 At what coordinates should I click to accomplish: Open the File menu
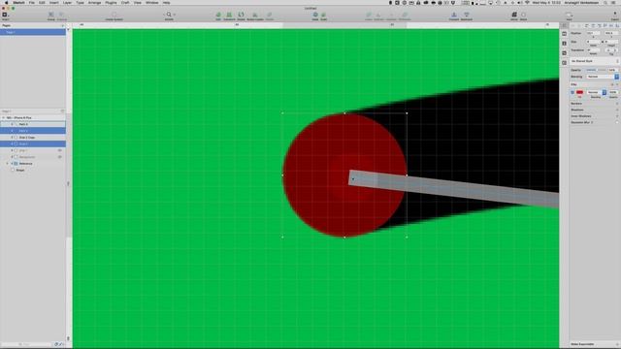click(x=32, y=2)
